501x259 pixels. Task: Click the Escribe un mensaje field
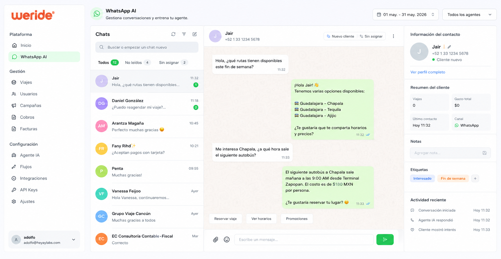coord(304,239)
